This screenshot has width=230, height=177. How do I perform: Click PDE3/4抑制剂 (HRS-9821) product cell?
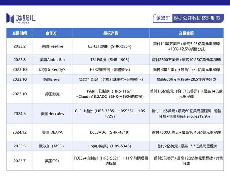tap(111, 161)
